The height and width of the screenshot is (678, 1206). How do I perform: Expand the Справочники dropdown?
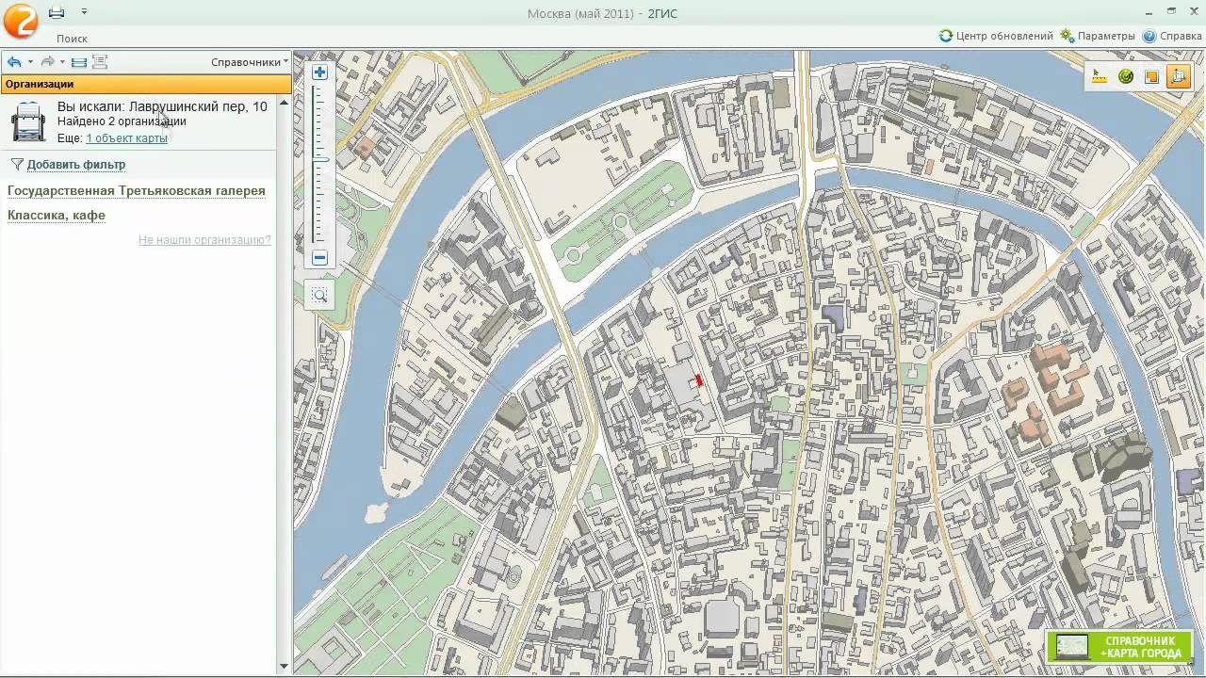(x=249, y=62)
